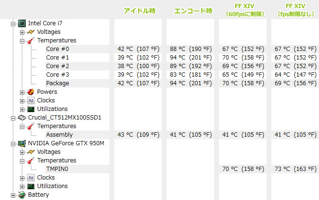Collapse the Temperatures node under NVIDIA GeForce

point(22,161)
